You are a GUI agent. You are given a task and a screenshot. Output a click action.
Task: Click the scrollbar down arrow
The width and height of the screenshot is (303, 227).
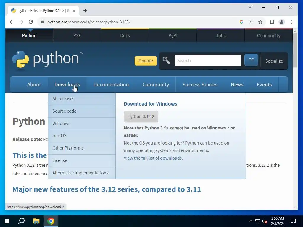(295, 207)
